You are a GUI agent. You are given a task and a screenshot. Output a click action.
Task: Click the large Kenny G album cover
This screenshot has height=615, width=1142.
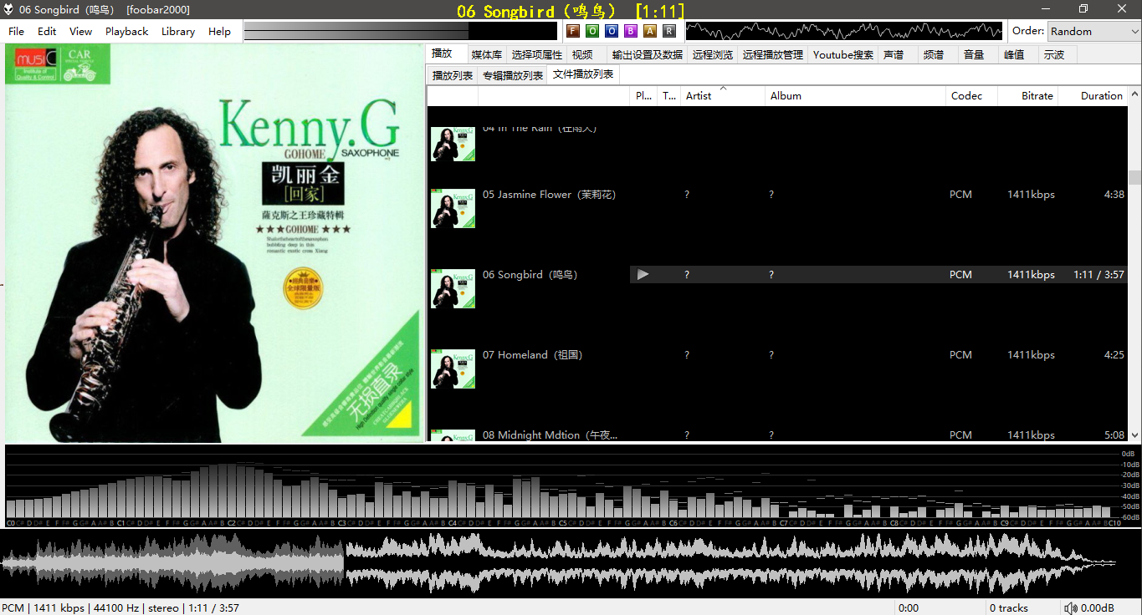pos(214,243)
